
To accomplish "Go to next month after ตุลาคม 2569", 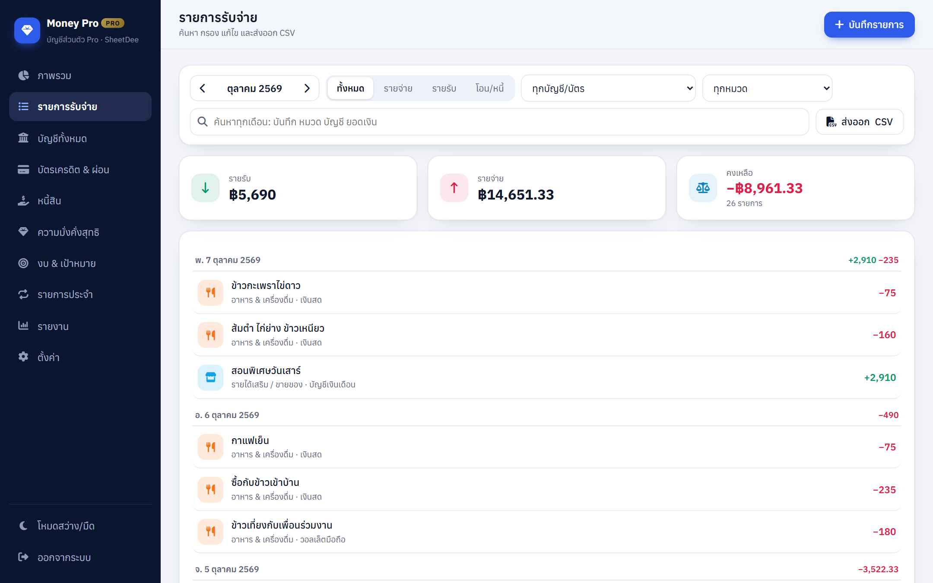I will click(307, 89).
